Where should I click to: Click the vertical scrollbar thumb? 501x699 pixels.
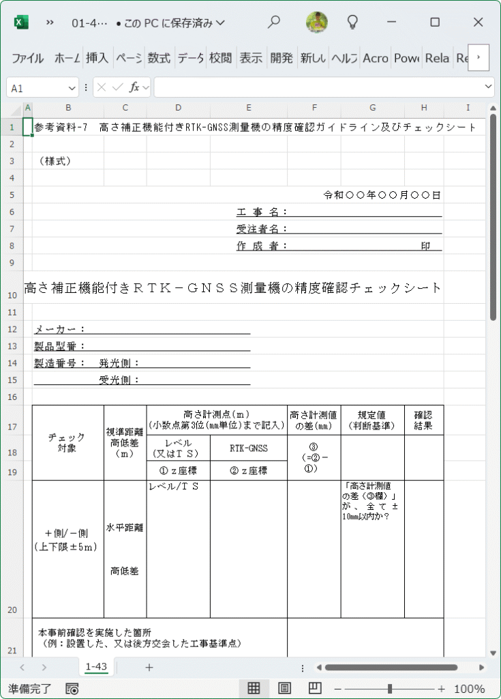(493, 217)
